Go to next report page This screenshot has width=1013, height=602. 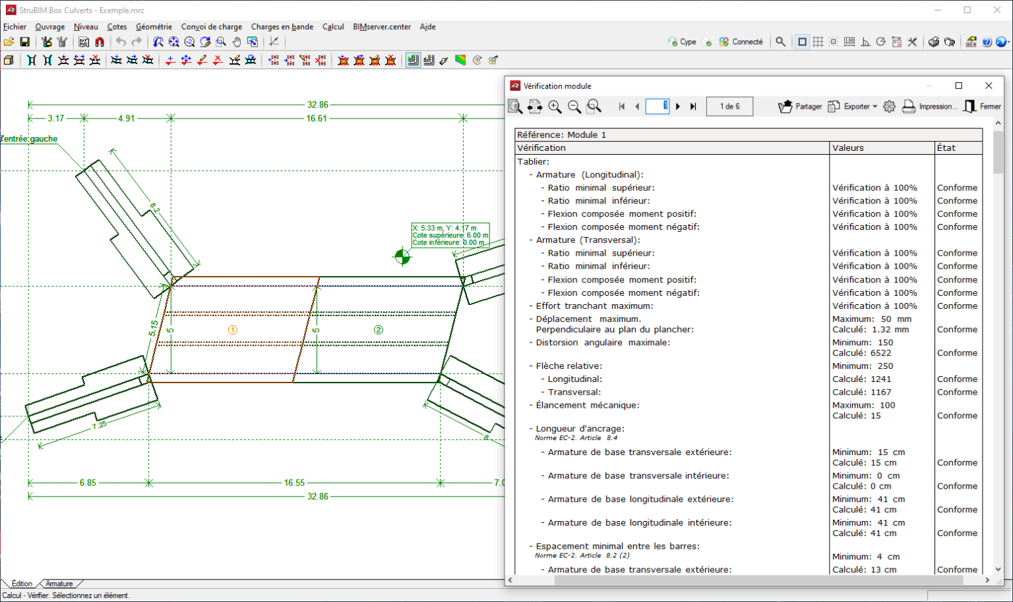(x=678, y=106)
